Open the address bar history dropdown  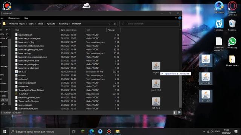click(x=109, y=24)
